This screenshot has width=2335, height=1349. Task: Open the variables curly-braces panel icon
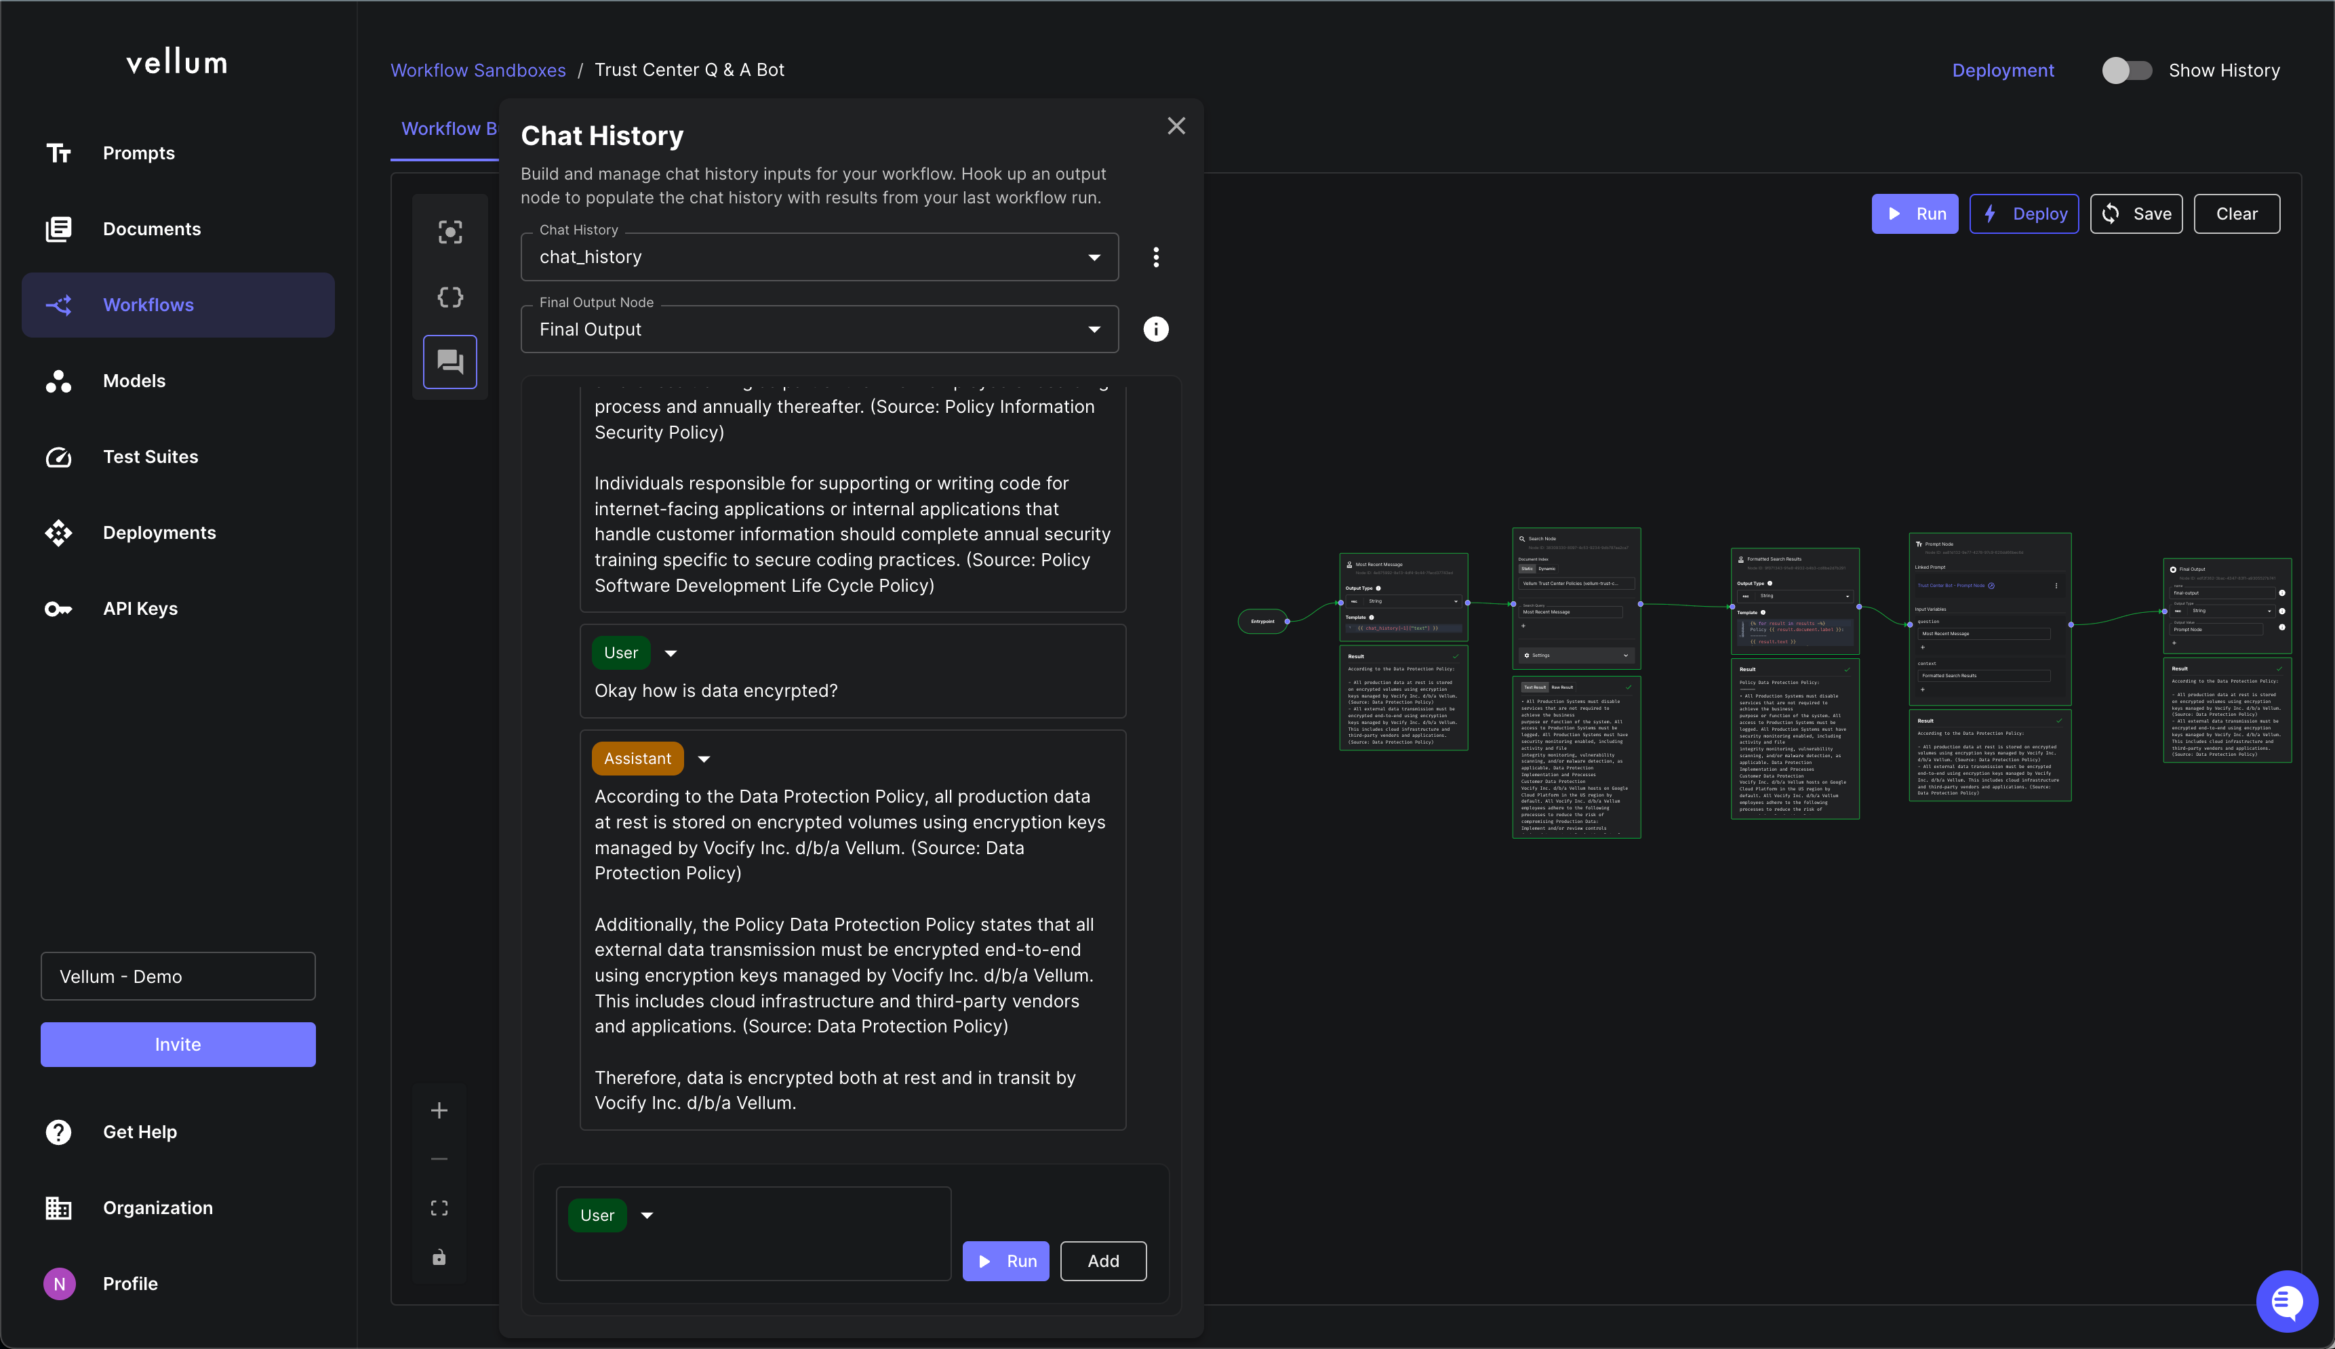click(x=450, y=296)
